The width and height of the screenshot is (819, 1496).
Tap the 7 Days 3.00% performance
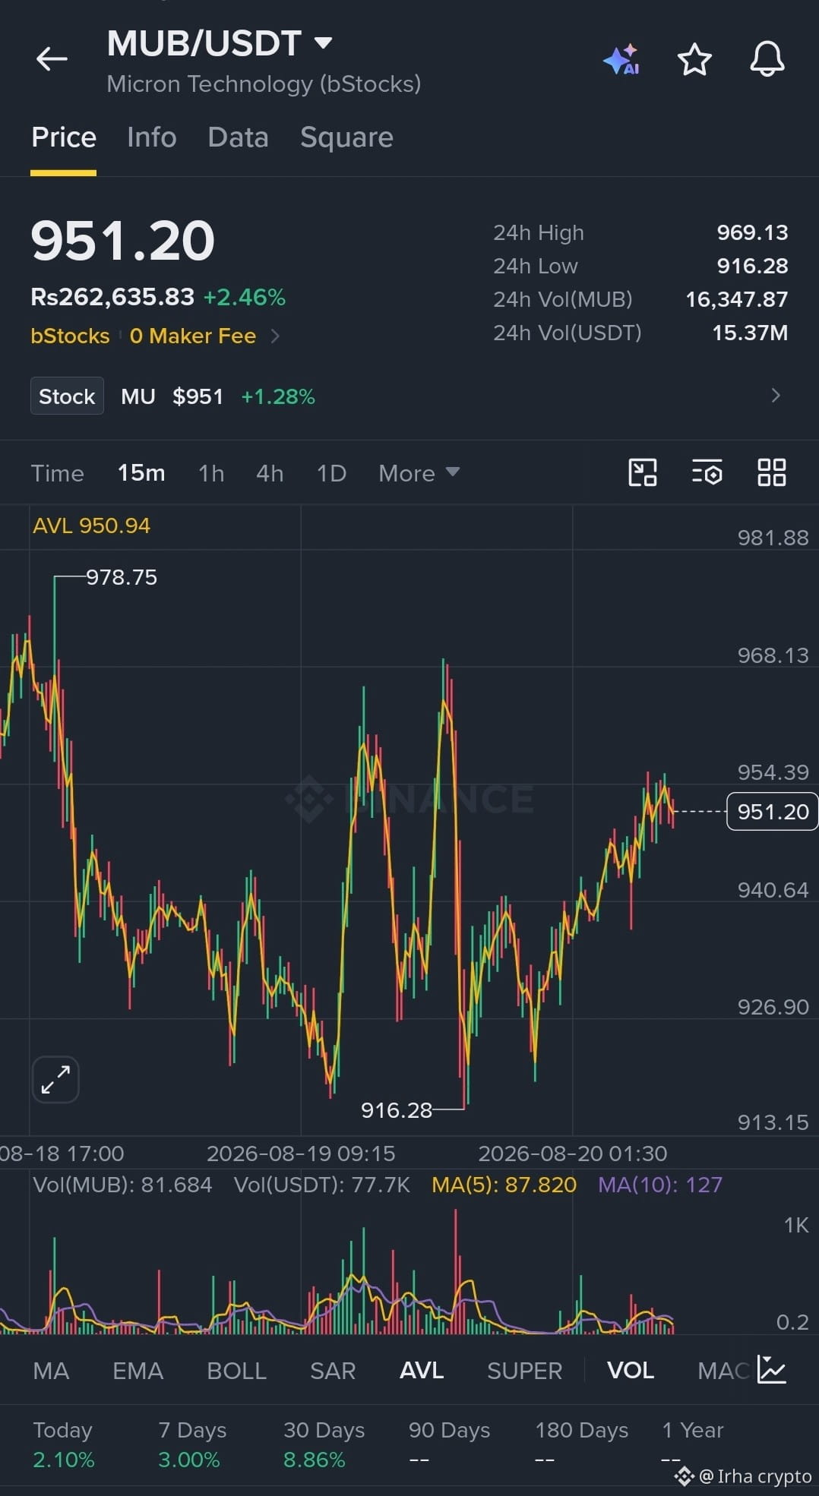[192, 1444]
